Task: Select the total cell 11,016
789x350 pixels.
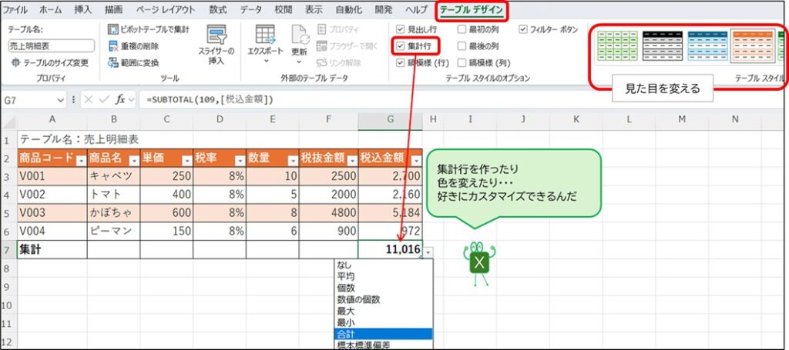Action: 391,249
